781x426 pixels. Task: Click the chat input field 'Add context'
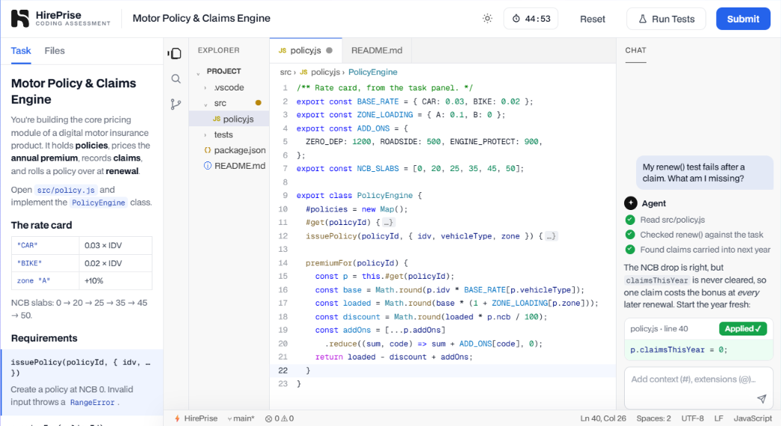coord(698,388)
